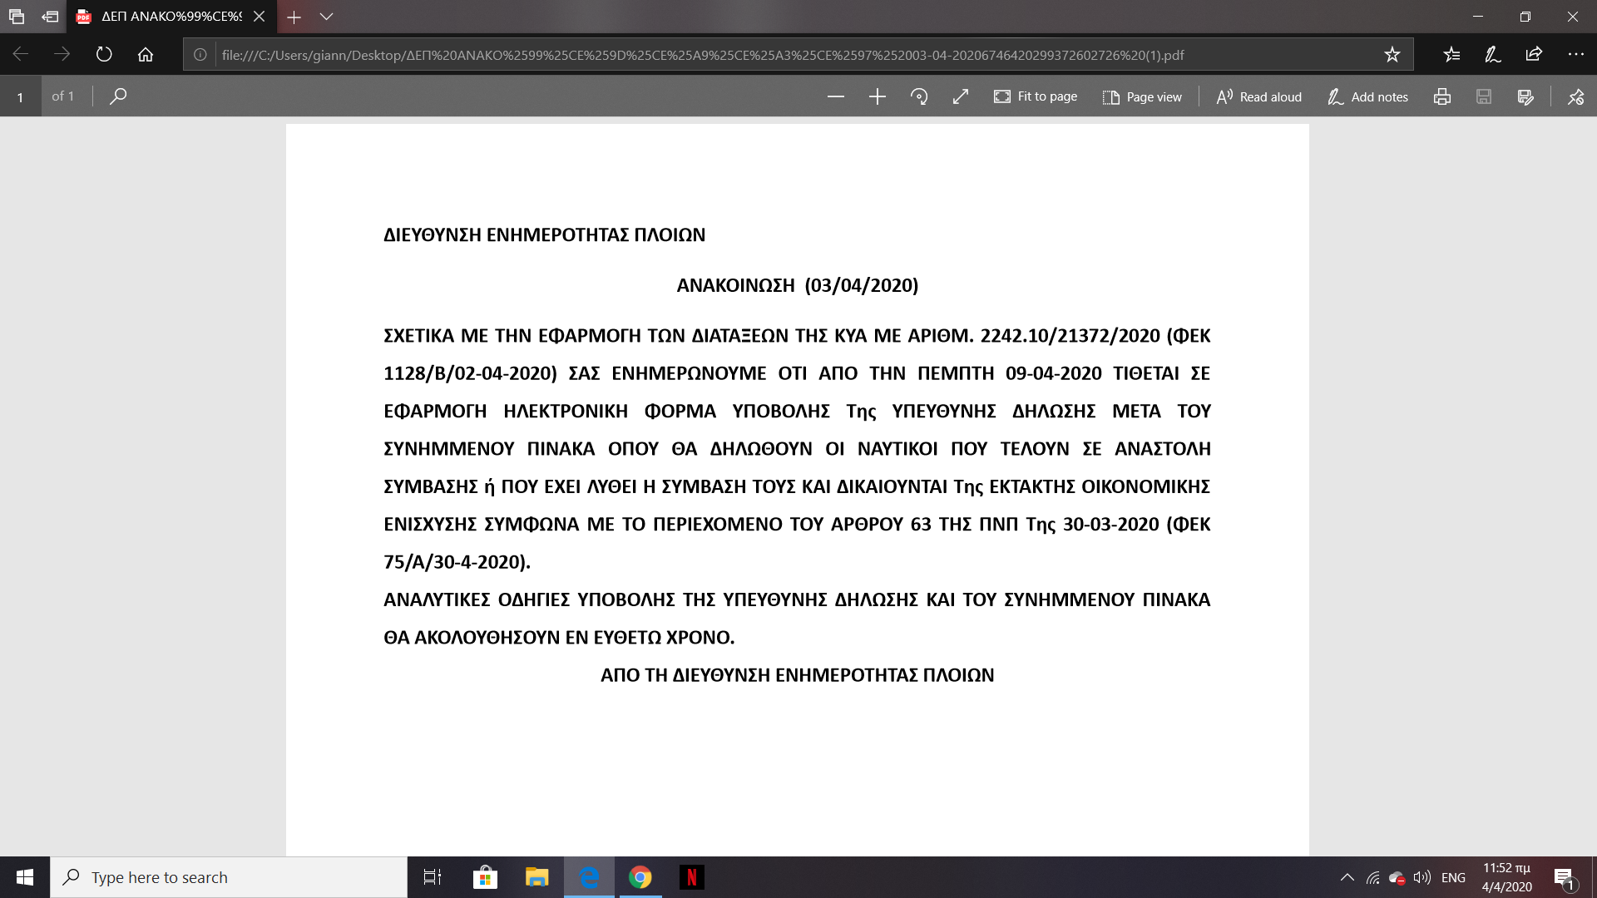This screenshot has height=898, width=1597.
Task: Open a new tab with the plus button
Action: tap(294, 17)
